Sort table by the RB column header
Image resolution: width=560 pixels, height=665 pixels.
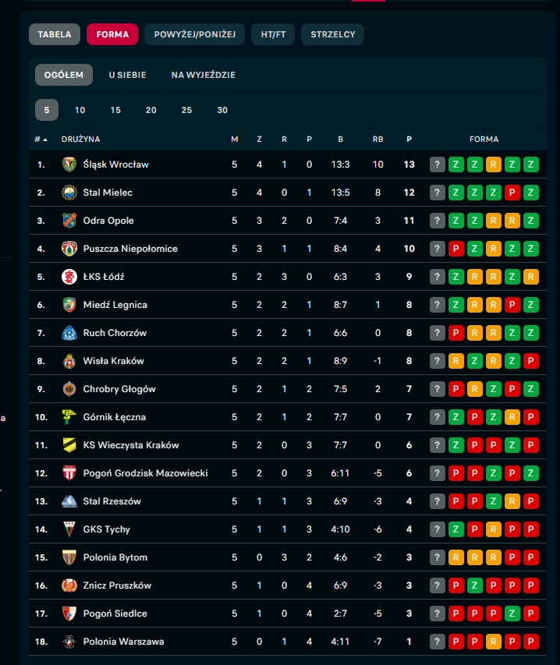(x=377, y=140)
